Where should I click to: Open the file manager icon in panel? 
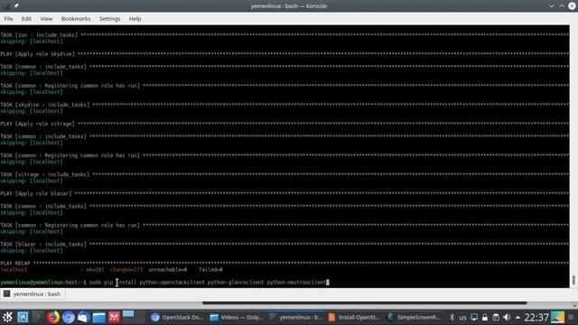point(98,317)
